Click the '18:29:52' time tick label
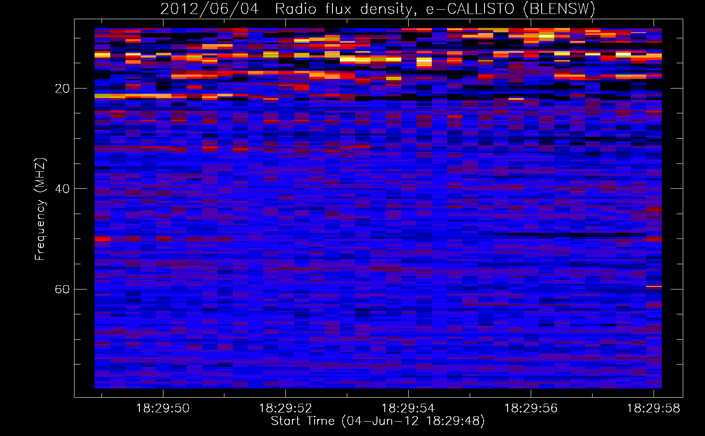 click(x=285, y=409)
